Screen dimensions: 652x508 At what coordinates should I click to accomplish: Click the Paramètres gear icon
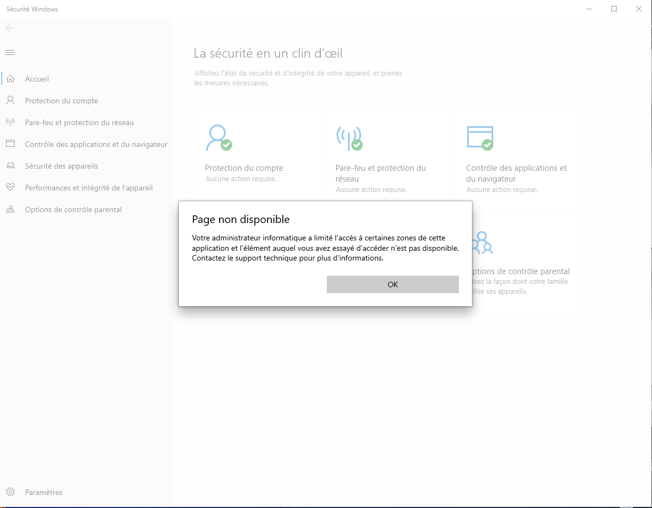tap(10, 492)
